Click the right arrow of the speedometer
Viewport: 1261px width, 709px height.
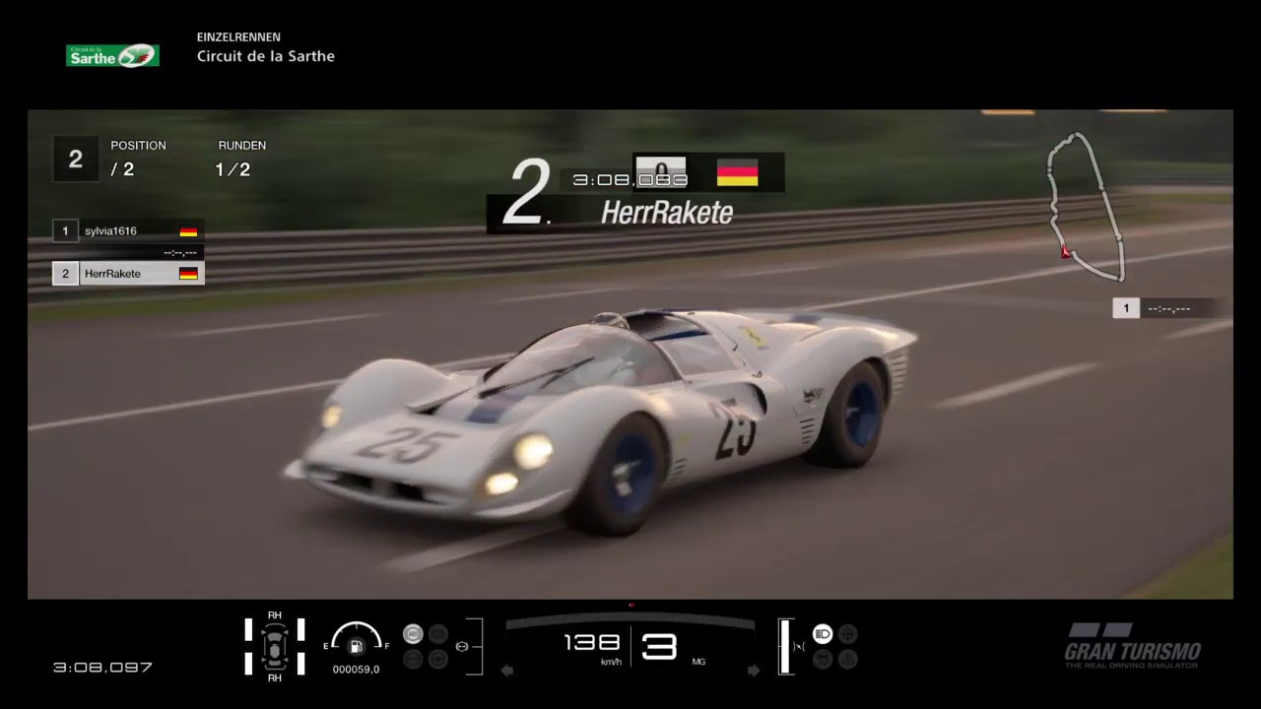[754, 671]
